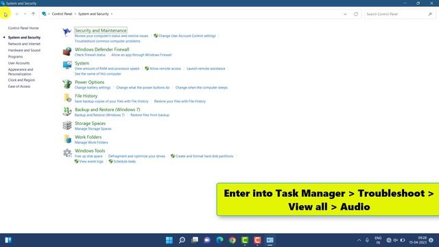439x247 pixels.
Task: Open the Control Panel taskbar icon
Action: [x=270, y=240]
